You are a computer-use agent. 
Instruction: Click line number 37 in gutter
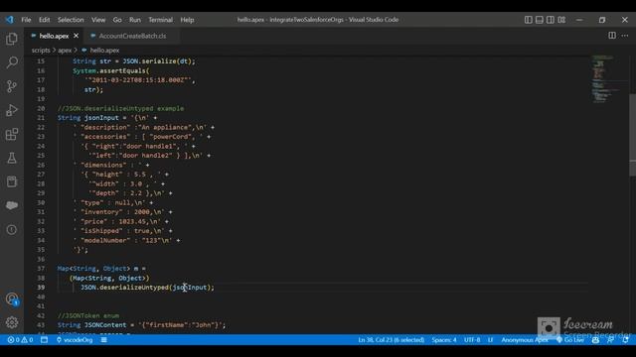tap(41, 269)
